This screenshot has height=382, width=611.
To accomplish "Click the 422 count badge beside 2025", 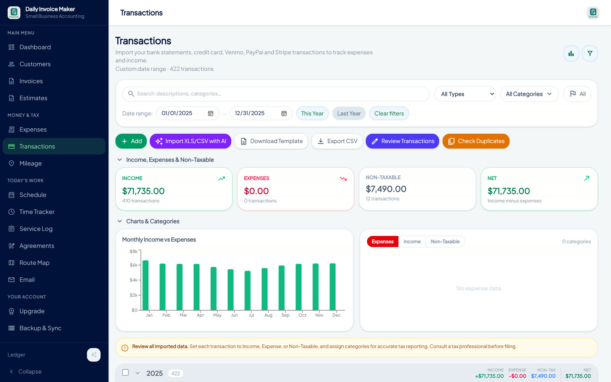I will click(176, 374).
